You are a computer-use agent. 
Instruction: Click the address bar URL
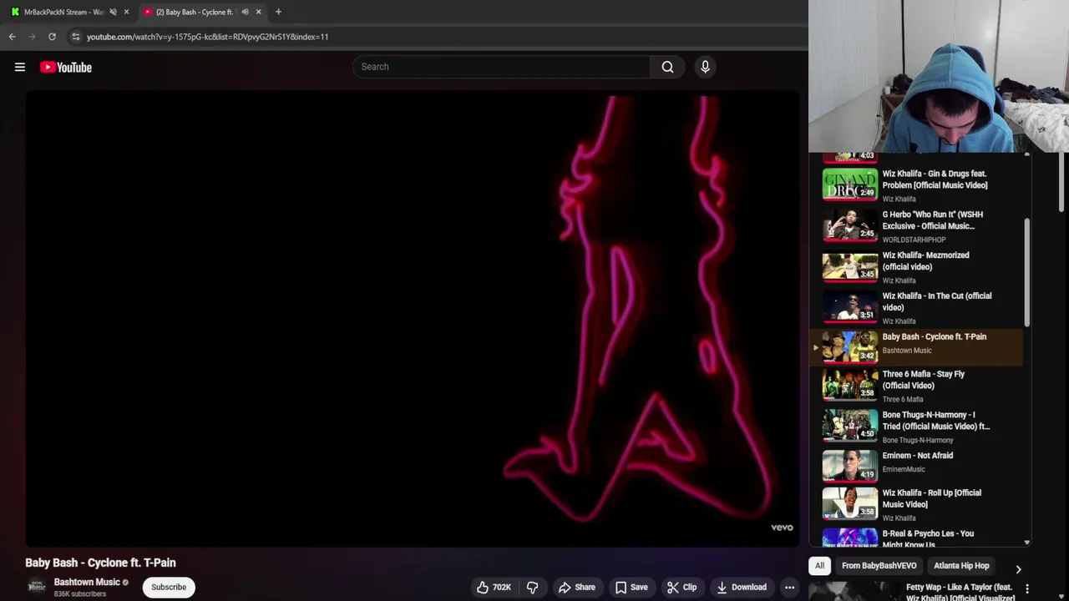click(x=207, y=37)
